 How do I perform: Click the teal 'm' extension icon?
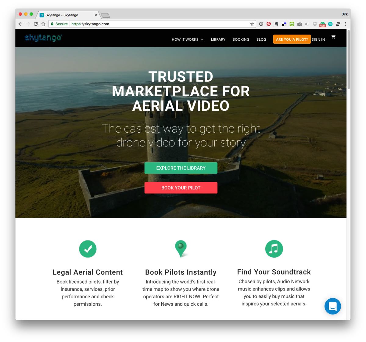point(330,24)
